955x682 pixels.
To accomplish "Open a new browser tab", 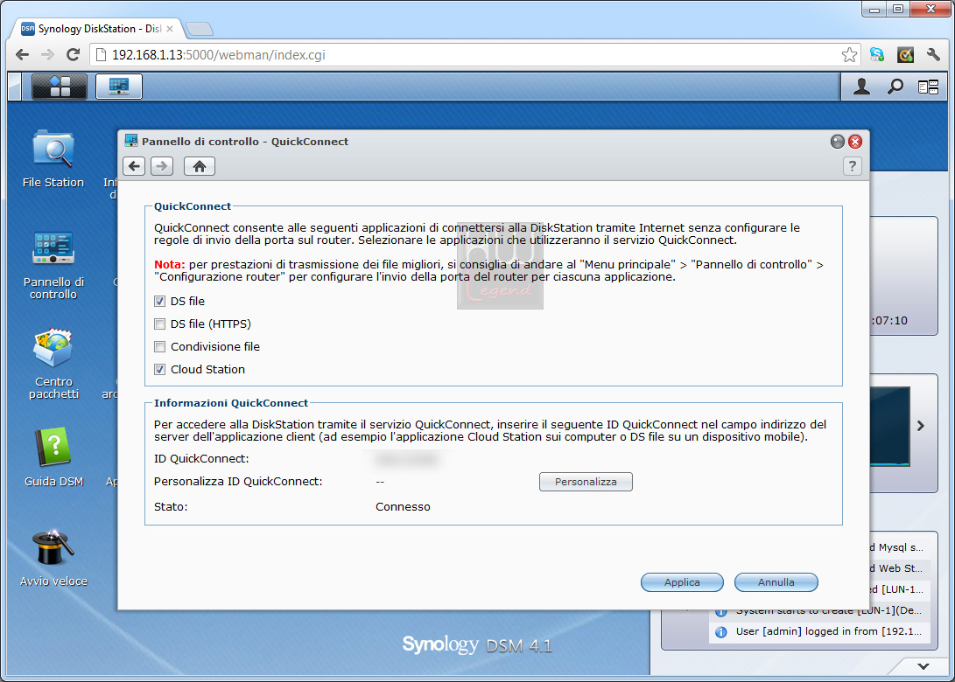I will point(200,29).
